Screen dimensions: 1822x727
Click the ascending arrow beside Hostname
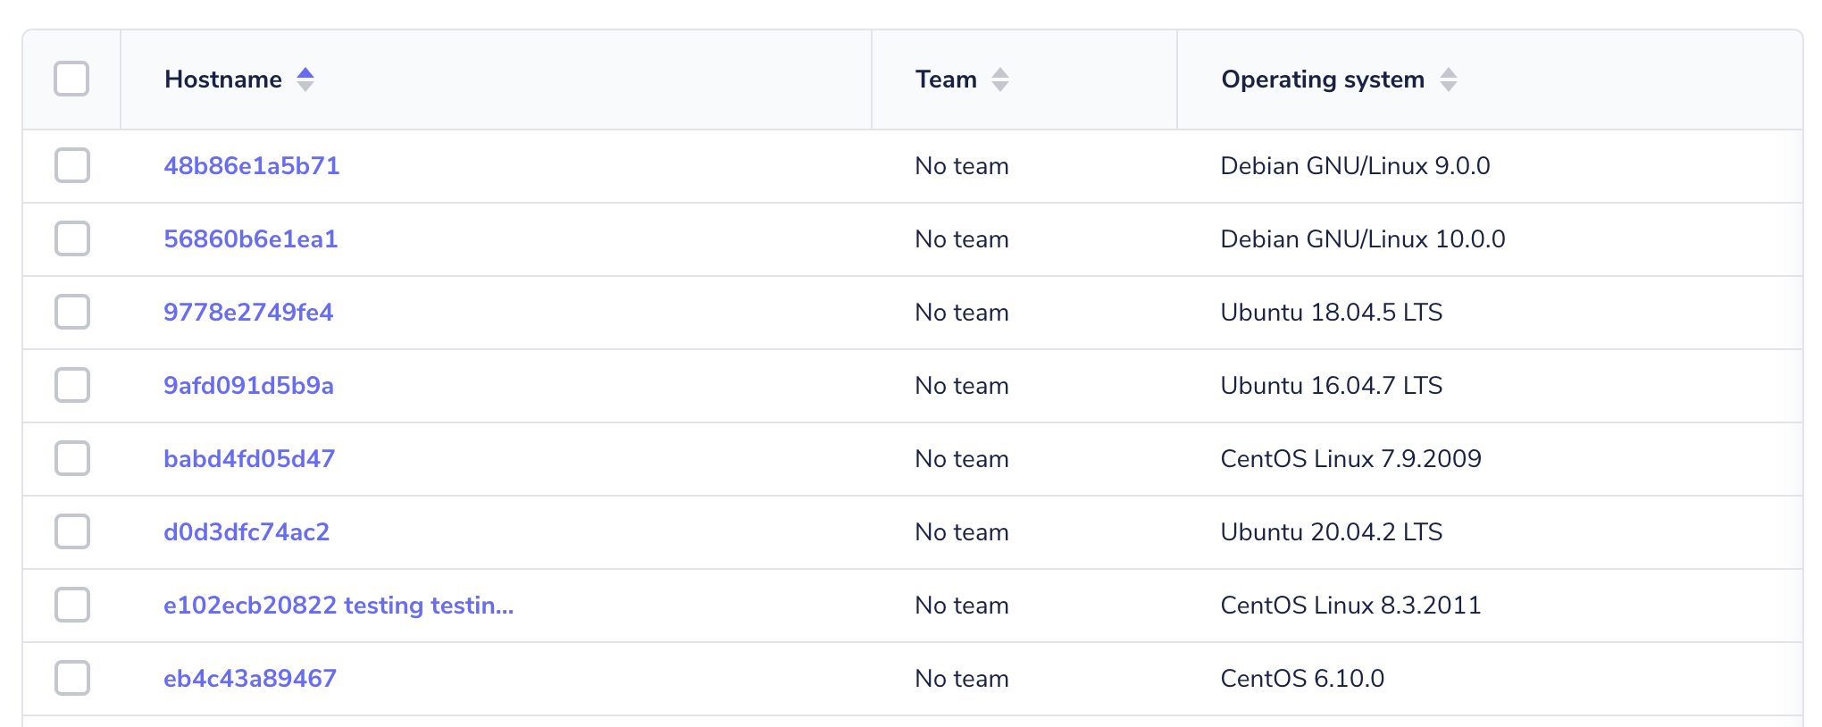[305, 71]
